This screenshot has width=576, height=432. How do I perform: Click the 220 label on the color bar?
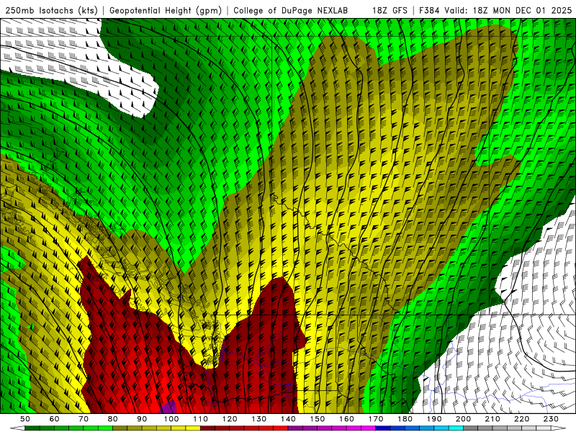[521, 419]
